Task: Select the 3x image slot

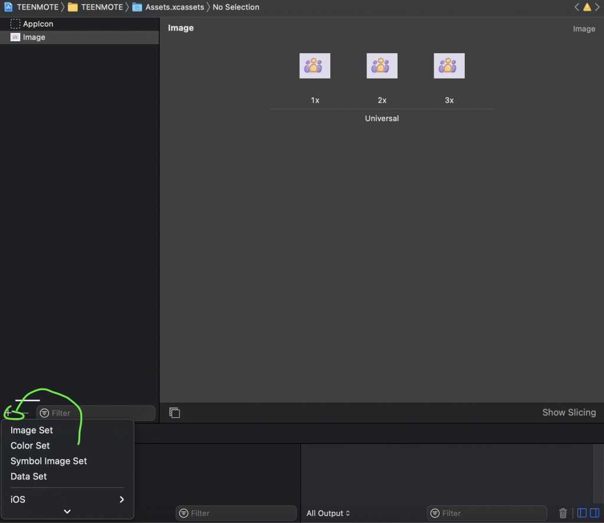Action: click(449, 66)
